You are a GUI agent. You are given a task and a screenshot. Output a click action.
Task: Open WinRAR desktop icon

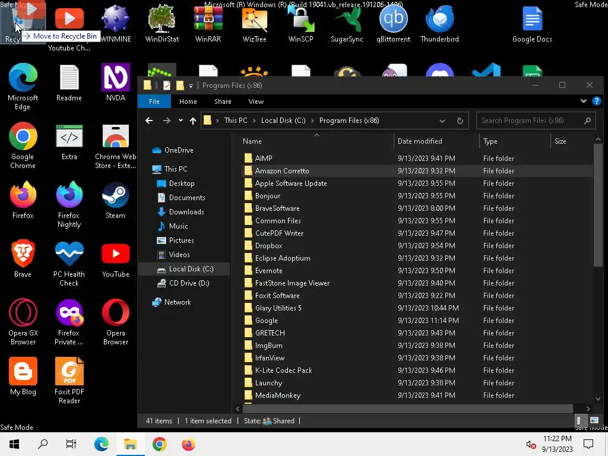click(208, 23)
